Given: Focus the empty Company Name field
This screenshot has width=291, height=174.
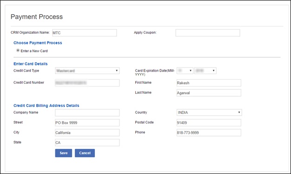Looking at the screenshot, I should [87, 112].
